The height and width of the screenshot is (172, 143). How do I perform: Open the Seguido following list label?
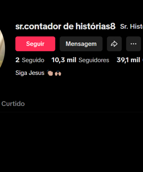(x=33, y=60)
